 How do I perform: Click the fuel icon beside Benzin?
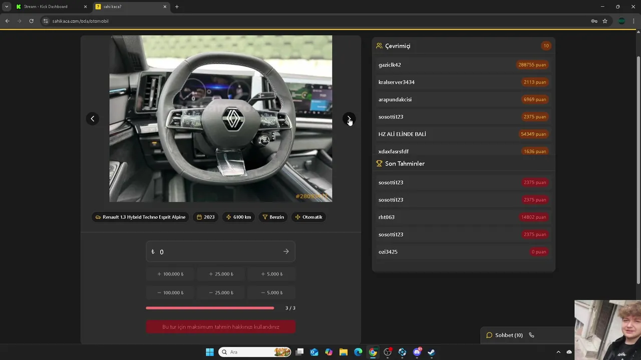[265, 217]
